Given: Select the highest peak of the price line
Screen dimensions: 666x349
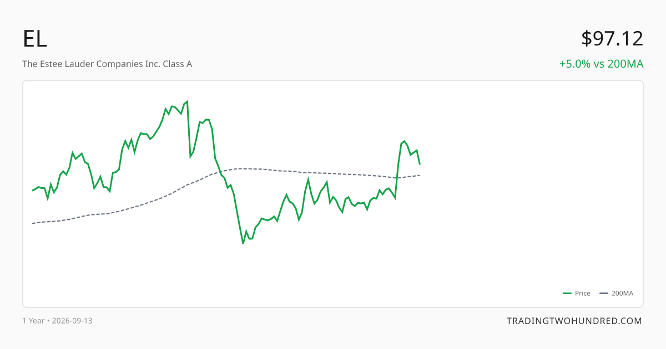Looking at the screenshot, I should point(187,101).
